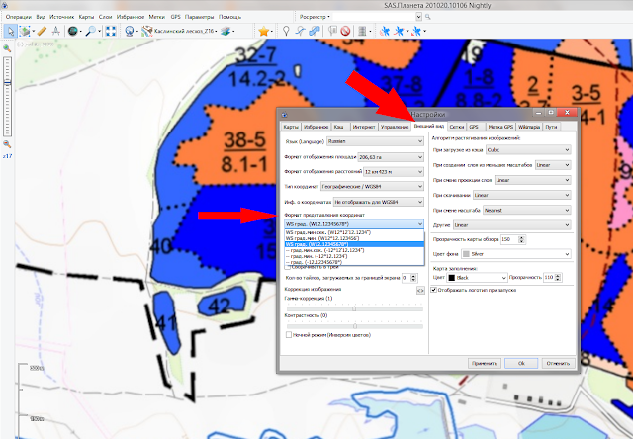Image resolution: width=633 pixels, height=439 pixels.
Task: Activate the area selection tool
Action: (24, 31)
